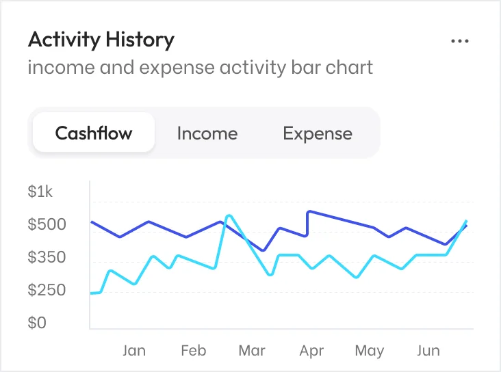This screenshot has height=372, width=501.
Task: Switch to the Expense tab
Action: click(318, 133)
